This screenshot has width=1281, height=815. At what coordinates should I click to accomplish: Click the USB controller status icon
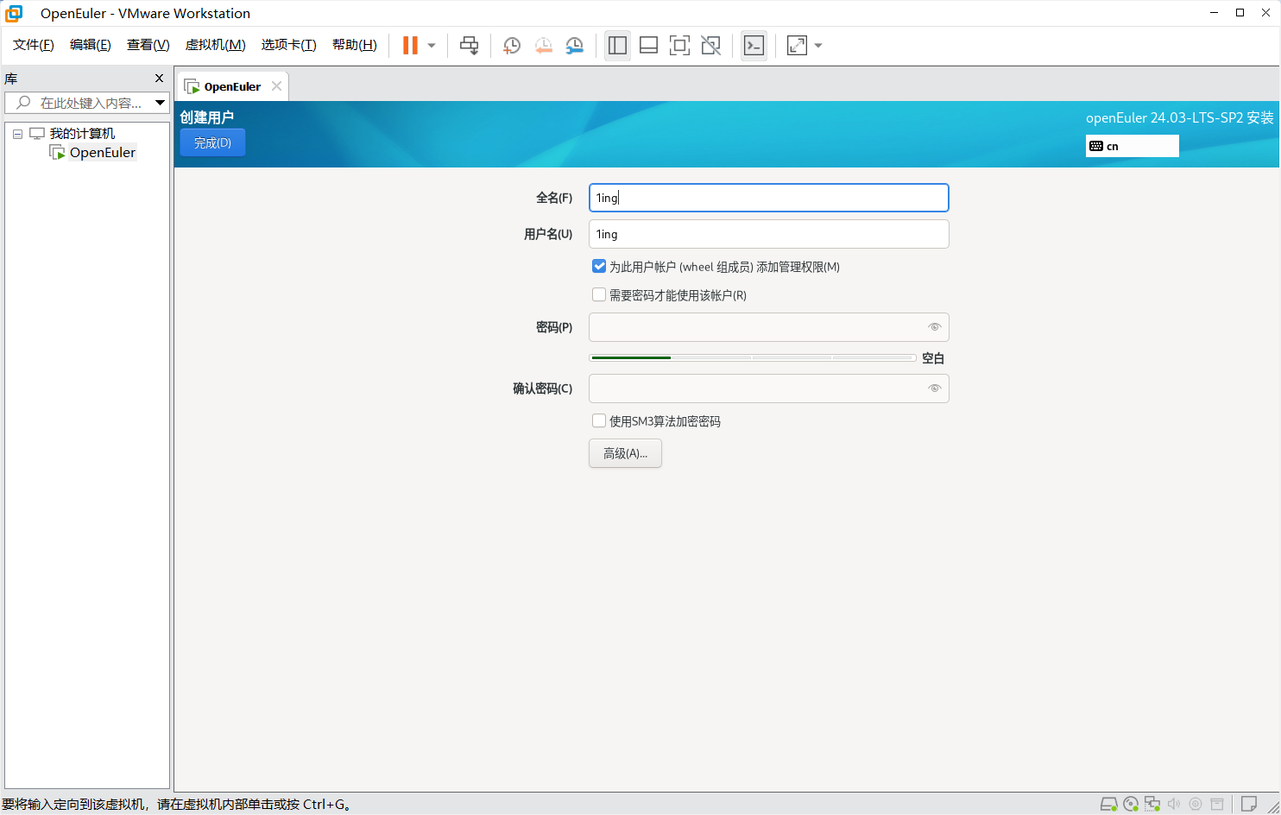coord(1196,804)
